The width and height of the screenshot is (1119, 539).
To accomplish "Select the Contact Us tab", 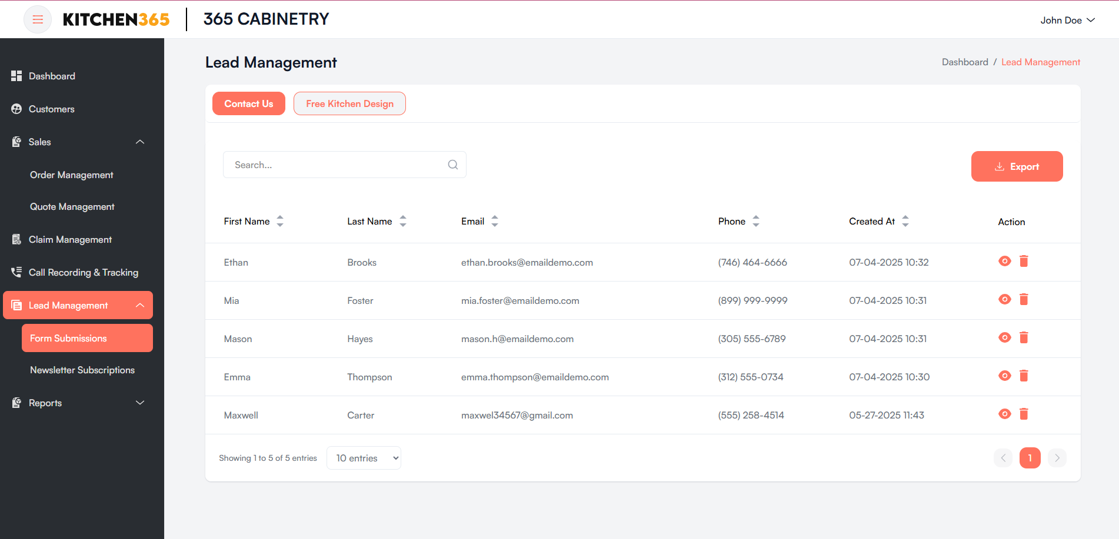I will pyautogui.click(x=248, y=103).
